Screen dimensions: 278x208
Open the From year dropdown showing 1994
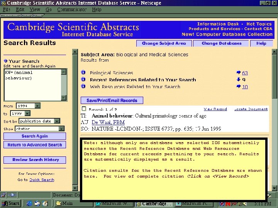(37, 106)
